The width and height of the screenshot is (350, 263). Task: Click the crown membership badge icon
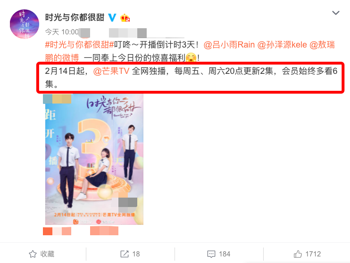pyautogui.click(x=125, y=17)
